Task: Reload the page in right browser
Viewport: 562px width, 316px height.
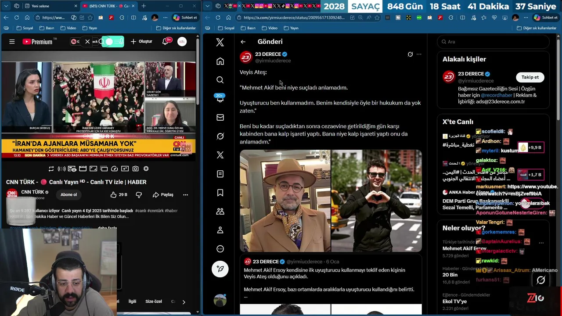Action: tap(218, 18)
